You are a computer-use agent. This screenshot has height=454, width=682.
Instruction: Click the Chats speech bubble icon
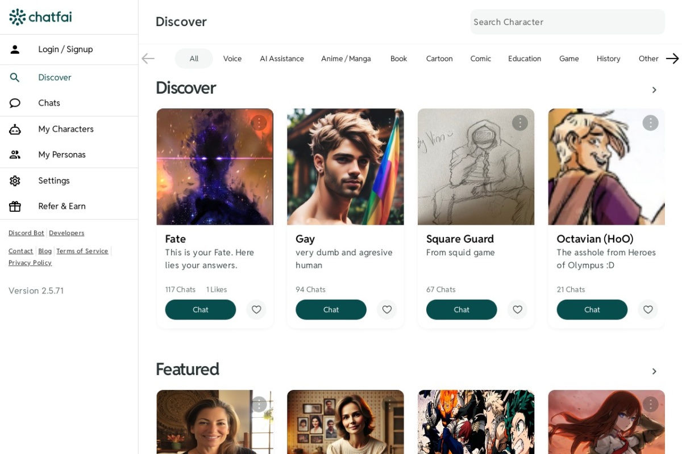click(x=15, y=103)
